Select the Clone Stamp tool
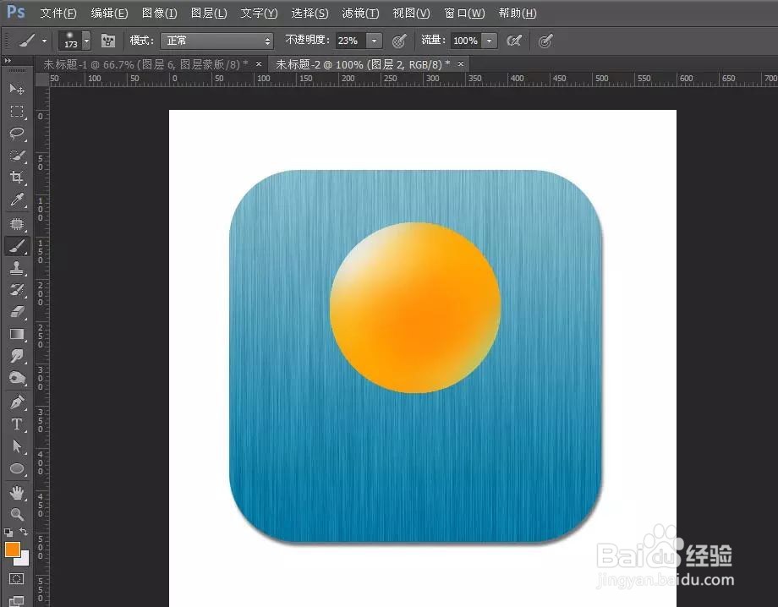Viewport: 778px width, 607px height. (17, 268)
